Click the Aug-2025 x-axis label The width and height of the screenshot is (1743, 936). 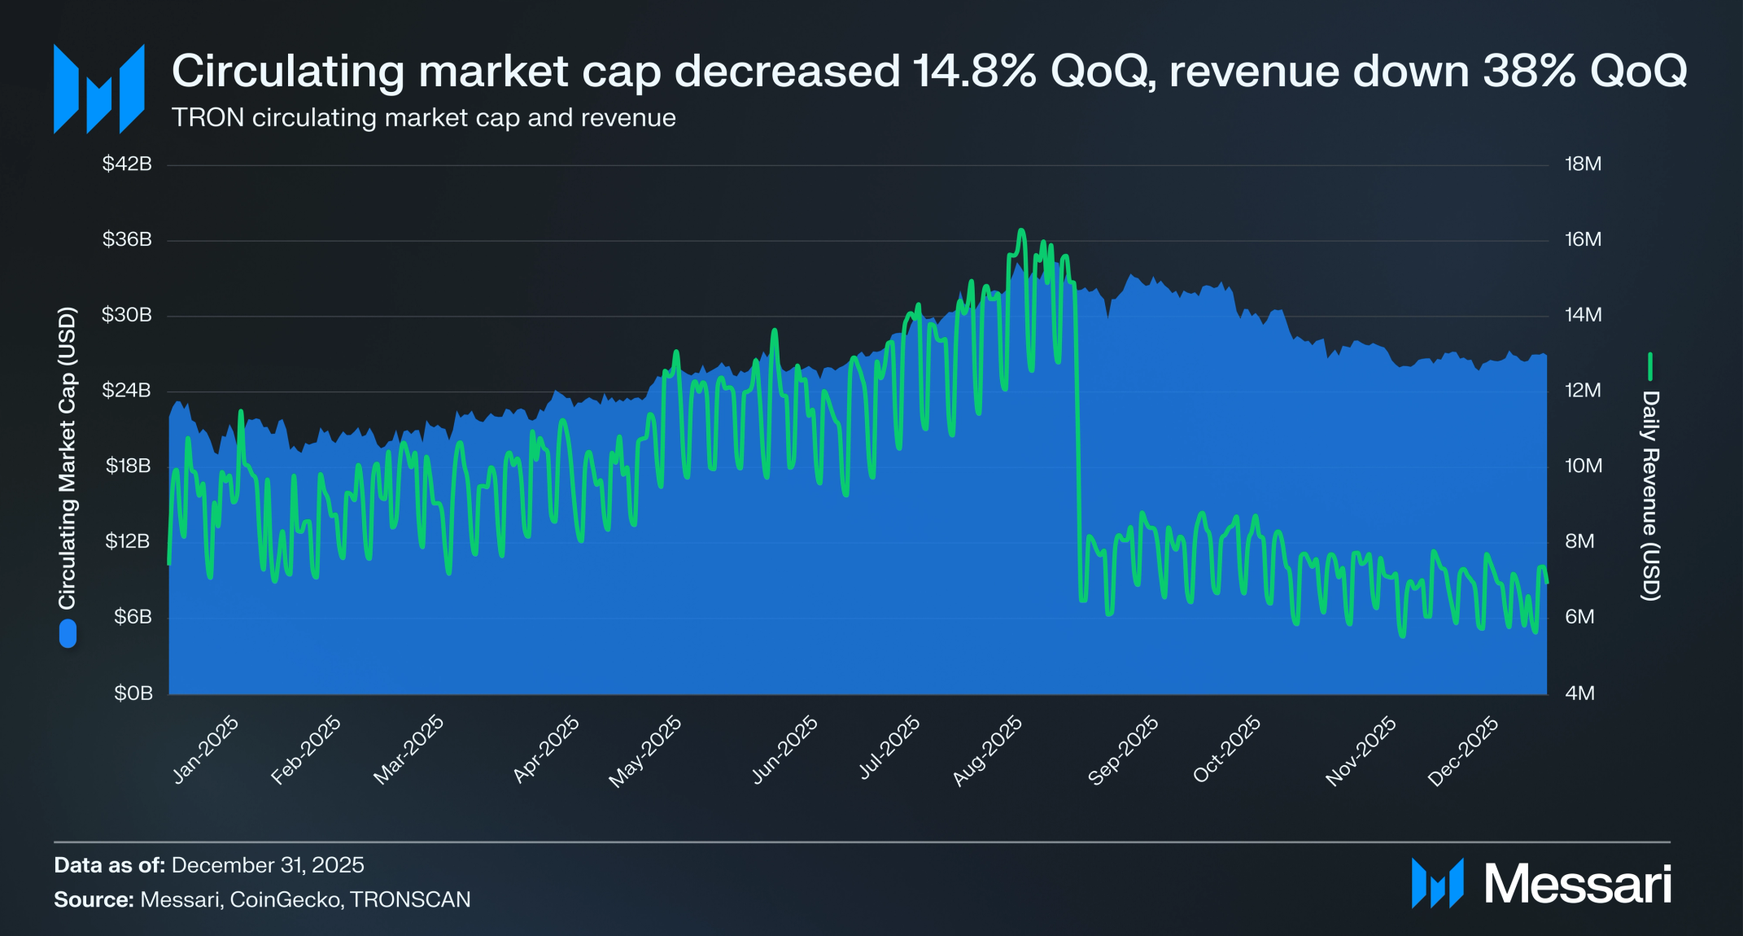tap(987, 750)
